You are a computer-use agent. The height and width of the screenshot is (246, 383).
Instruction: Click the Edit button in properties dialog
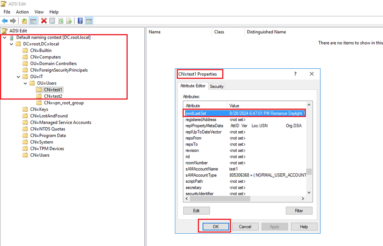click(196, 211)
